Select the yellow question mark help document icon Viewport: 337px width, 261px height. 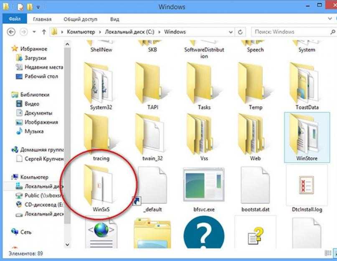(x=255, y=232)
